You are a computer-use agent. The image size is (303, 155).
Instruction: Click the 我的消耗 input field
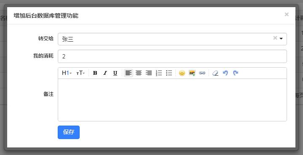(x=172, y=56)
